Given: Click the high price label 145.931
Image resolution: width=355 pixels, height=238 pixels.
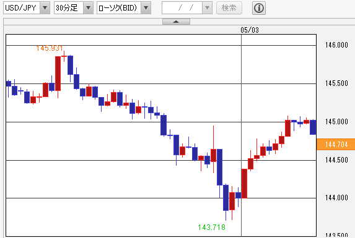Looking at the screenshot, I should 50,48.
